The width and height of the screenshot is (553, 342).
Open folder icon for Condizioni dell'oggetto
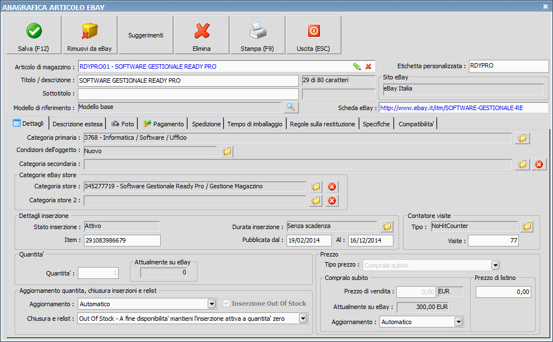pos(227,151)
